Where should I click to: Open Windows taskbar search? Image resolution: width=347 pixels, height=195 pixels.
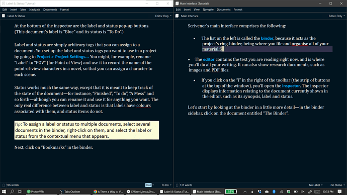(x=12, y=191)
